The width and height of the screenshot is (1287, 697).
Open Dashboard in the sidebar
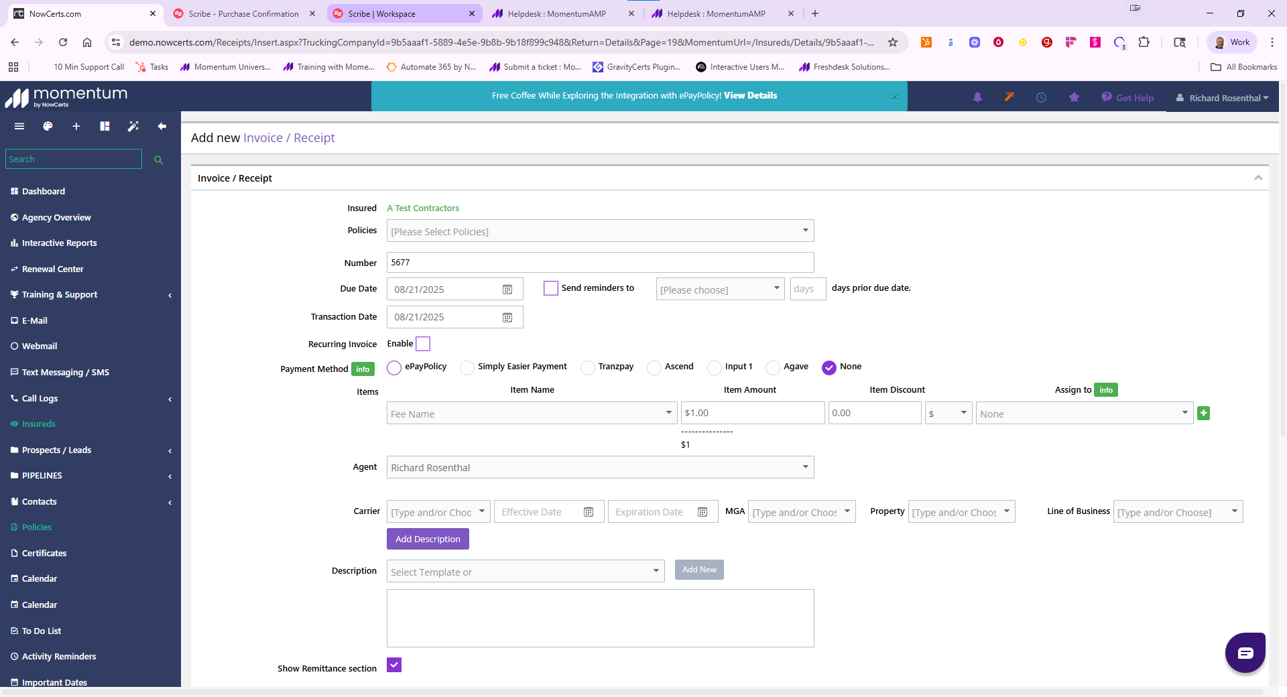(44, 191)
